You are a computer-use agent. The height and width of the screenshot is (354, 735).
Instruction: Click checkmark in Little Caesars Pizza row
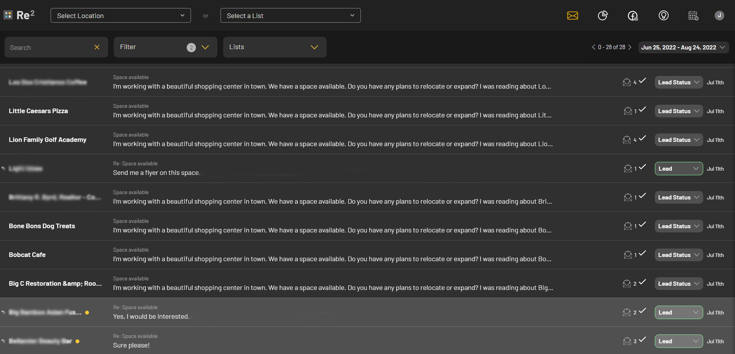[642, 109]
